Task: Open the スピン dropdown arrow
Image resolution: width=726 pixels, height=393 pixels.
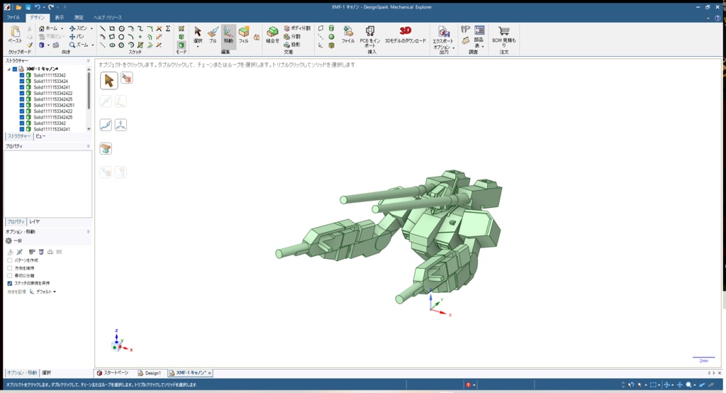Action: pos(91,29)
